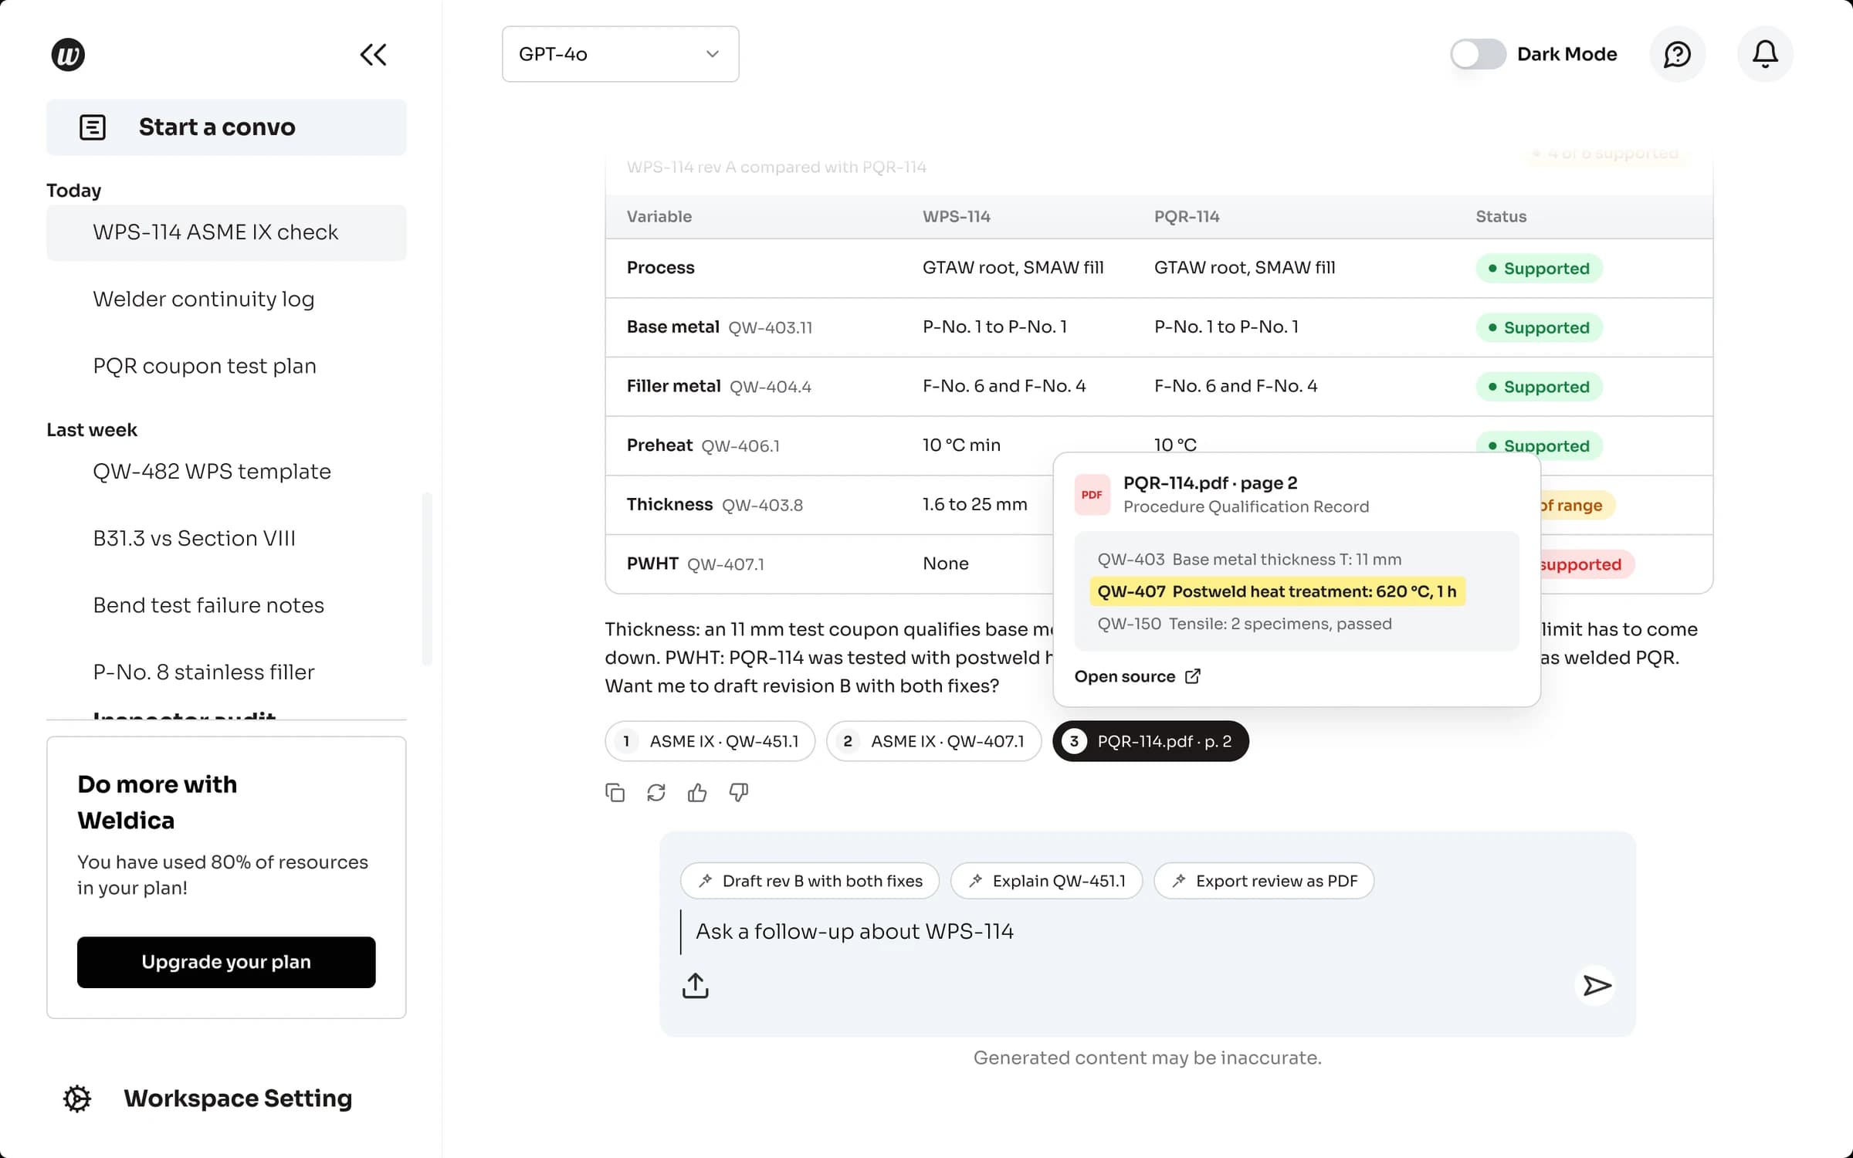Open B31.3 vs Section VIII conversation
Image resolution: width=1853 pixels, height=1158 pixels.
pos(194,539)
